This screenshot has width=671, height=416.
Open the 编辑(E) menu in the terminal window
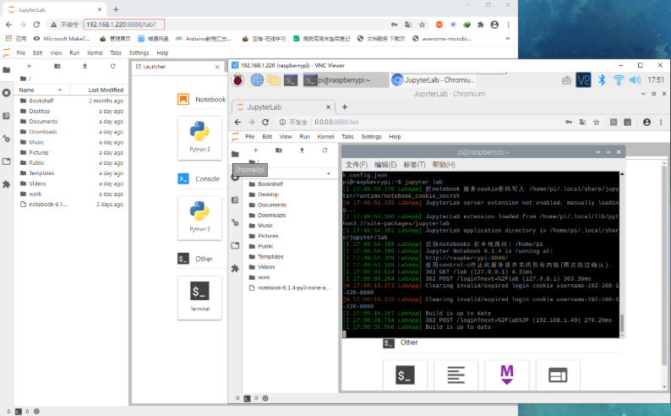(385, 164)
